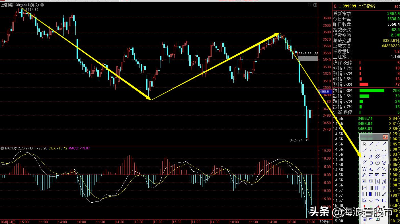Pick the ruler measurement tool
400x224 pixels.
[371, 219]
